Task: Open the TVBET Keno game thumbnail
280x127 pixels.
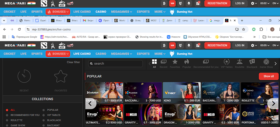Action: coord(182,92)
